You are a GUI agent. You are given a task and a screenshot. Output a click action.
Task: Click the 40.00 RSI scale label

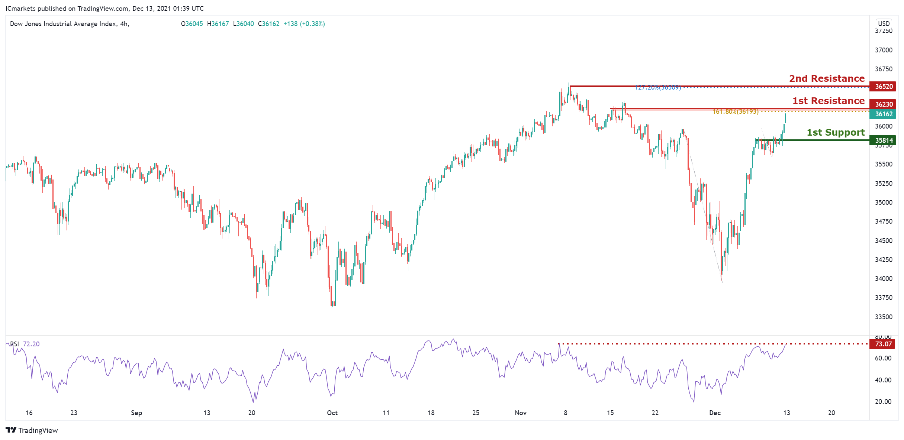pos(883,380)
